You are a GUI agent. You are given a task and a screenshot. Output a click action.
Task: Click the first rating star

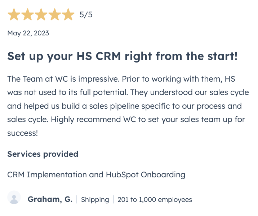coord(14,14)
